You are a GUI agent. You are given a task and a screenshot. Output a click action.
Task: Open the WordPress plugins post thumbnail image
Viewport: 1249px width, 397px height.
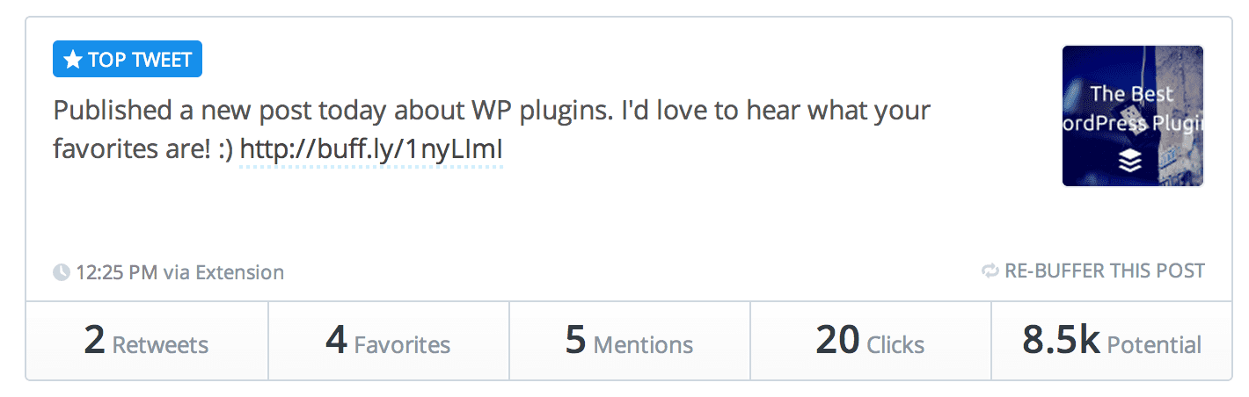click(1132, 116)
